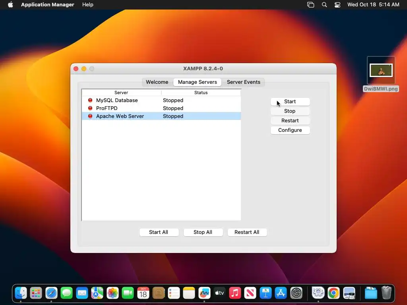Launch Freeform from the Dock
Screen dimensions: 407x305
pos(204,293)
